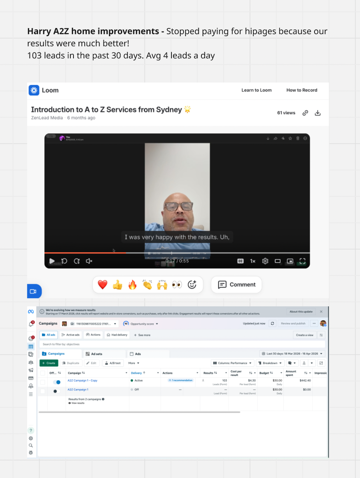Image resolution: width=360 pixels, height=478 pixels.
Task: Change the 1× playback speed
Action: click(x=253, y=261)
